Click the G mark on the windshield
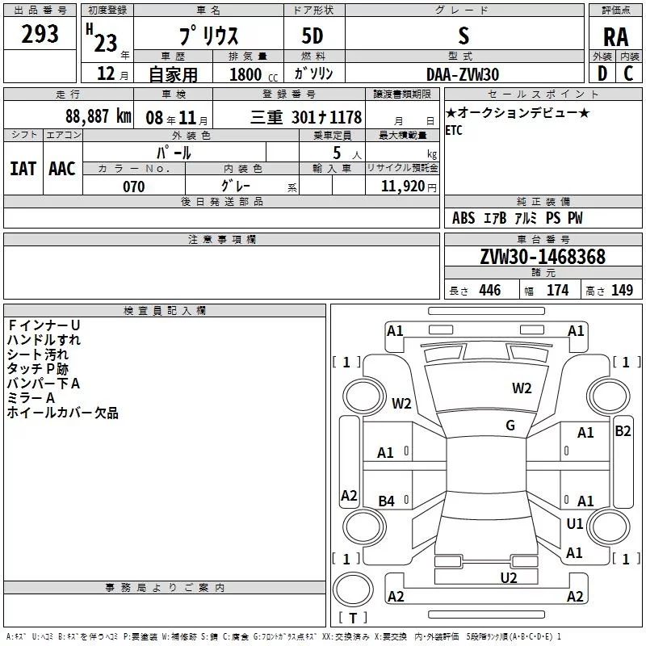The width and height of the screenshot is (646, 646). (510, 426)
